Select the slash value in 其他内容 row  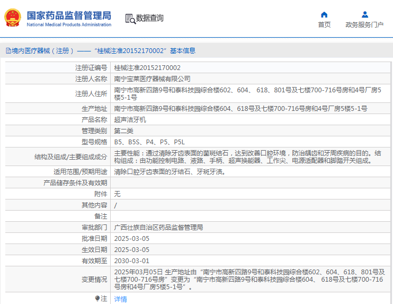pos(115,205)
